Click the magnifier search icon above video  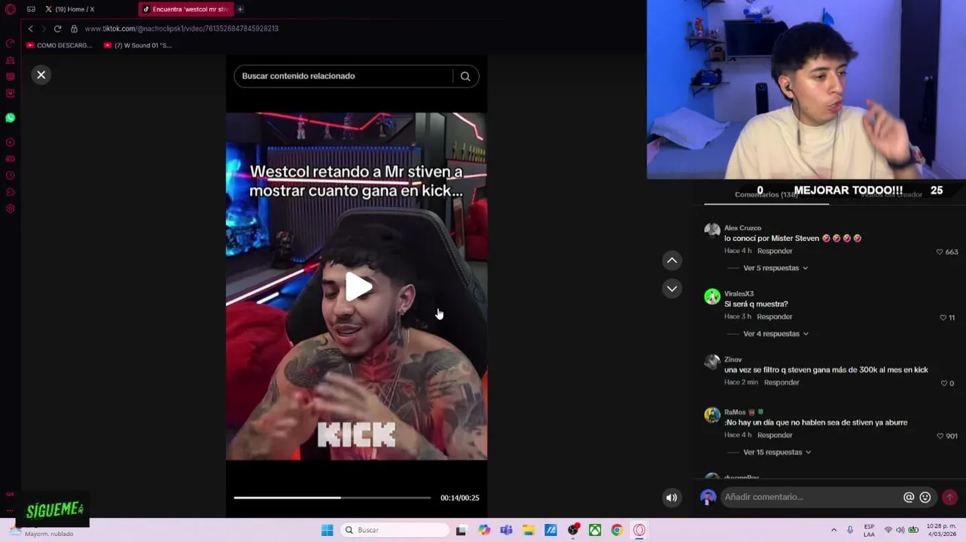pos(465,76)
